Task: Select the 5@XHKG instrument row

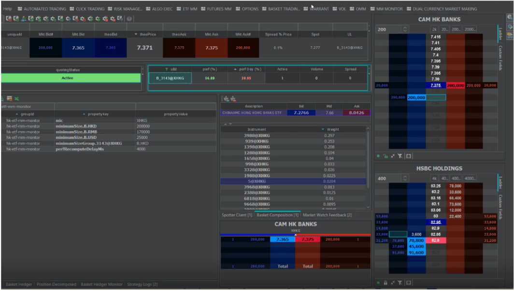Action: point(257,181)
